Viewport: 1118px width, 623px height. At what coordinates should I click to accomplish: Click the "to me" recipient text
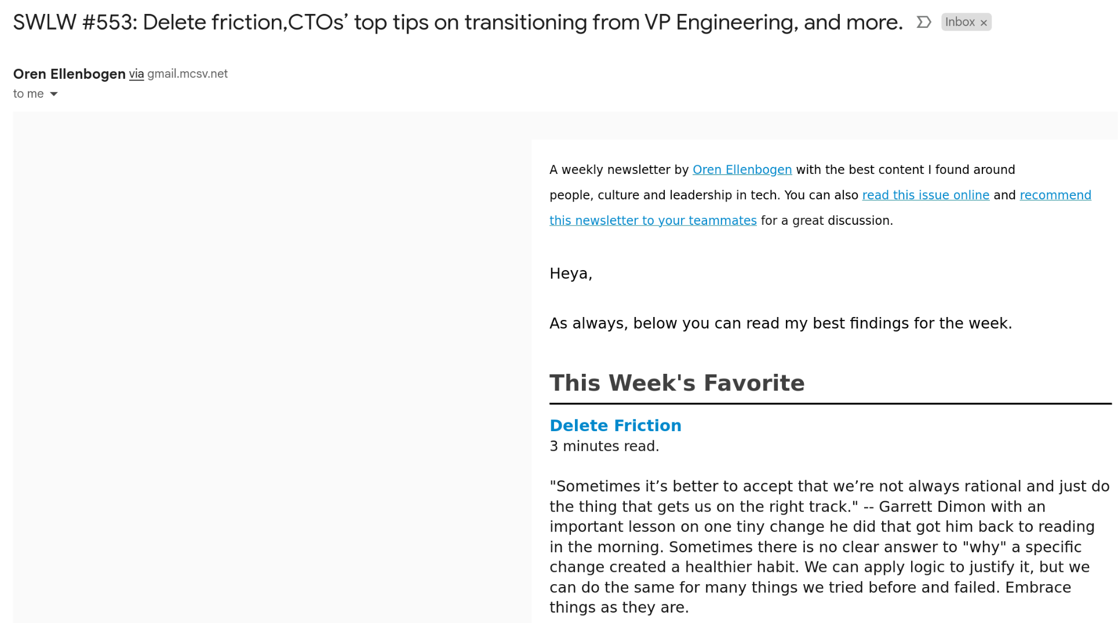(28, 94)
